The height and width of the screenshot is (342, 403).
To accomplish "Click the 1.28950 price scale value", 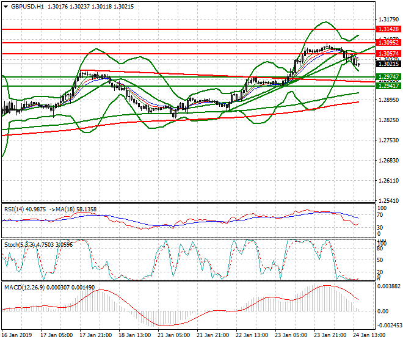I will coord(388,100).
